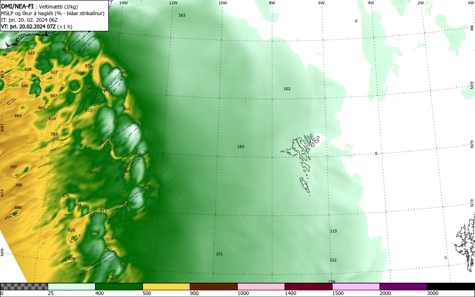Viewport: 475px width, 297px height.
Task: Click the pink 1000–1400 legend swatch
Action: tap(261, 287)
